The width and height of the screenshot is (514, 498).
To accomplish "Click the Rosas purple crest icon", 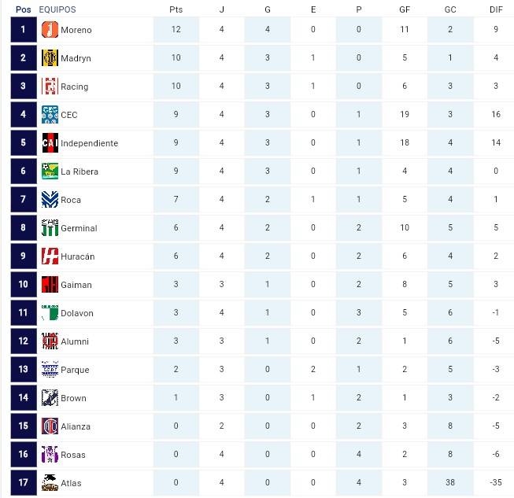I will click(50, 455).
